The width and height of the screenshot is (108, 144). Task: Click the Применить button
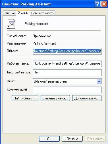click(x=95, y=139)
